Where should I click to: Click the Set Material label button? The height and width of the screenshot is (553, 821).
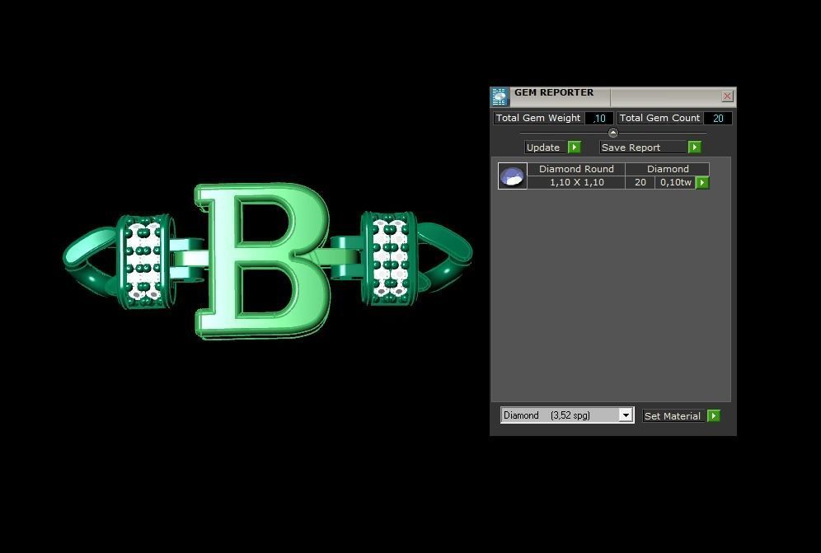673,416
